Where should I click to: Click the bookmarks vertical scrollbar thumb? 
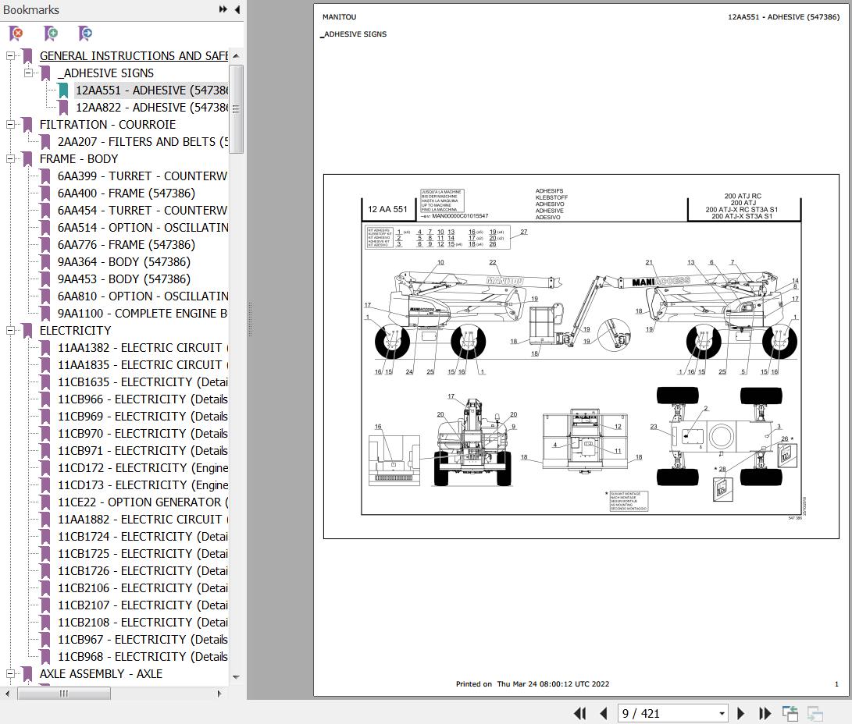[236, 109]
